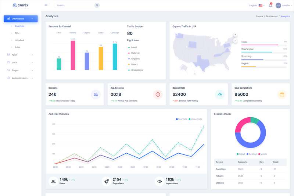This screenshot has width=294, height=196.
Task: Toggle Desktop legend in donut chart
Action: 252,154
